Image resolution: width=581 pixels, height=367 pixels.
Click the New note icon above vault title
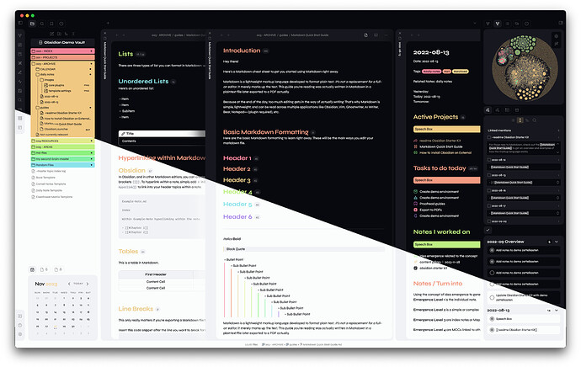52,34
